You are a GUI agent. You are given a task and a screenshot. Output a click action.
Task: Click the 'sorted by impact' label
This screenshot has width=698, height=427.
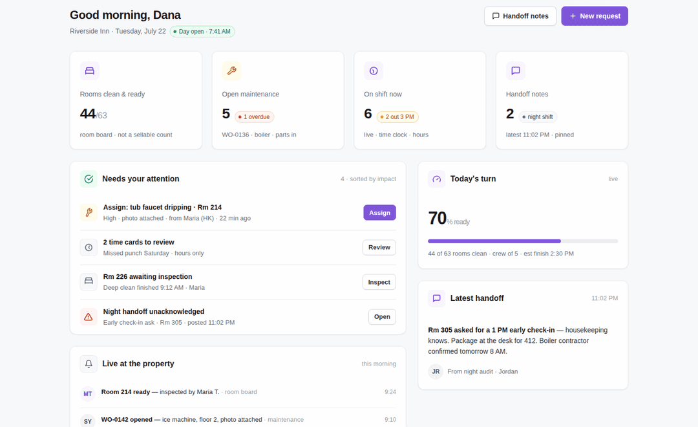[x=373, y=179]
